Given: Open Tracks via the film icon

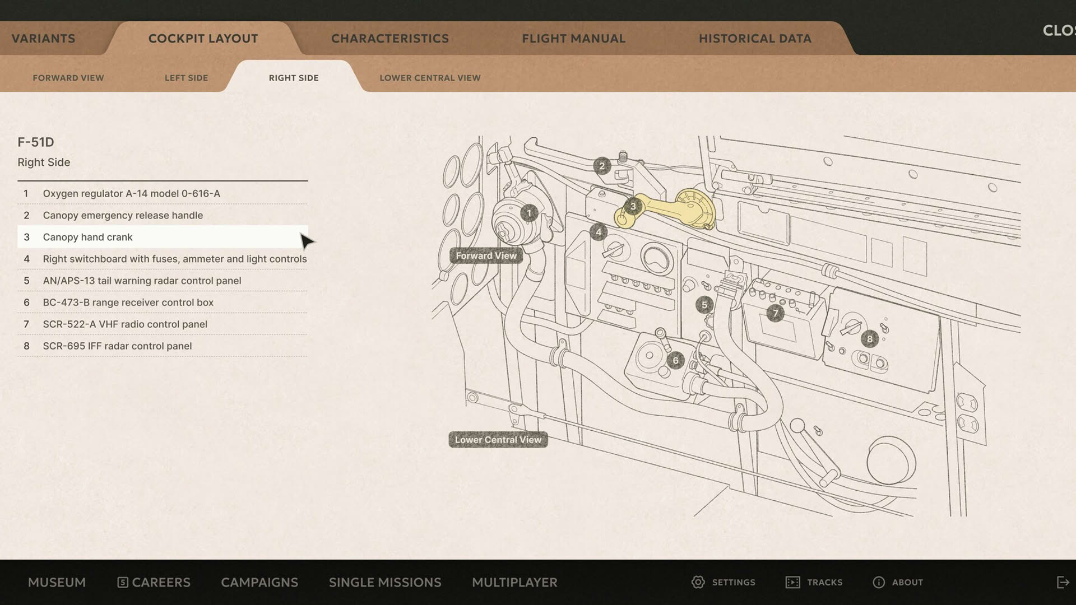Looking at the screenshot, I should pyautogui.click(x=793, y=582).
